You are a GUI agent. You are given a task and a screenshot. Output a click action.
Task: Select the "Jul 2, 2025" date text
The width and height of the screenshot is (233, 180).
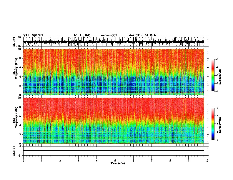coord(82,35)
